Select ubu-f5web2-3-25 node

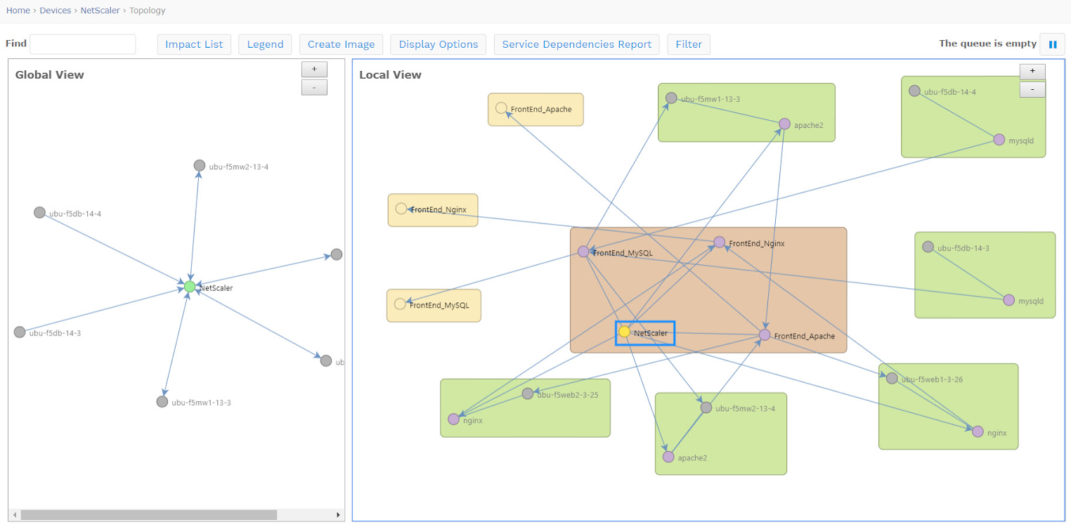click(x=528, y=393)
